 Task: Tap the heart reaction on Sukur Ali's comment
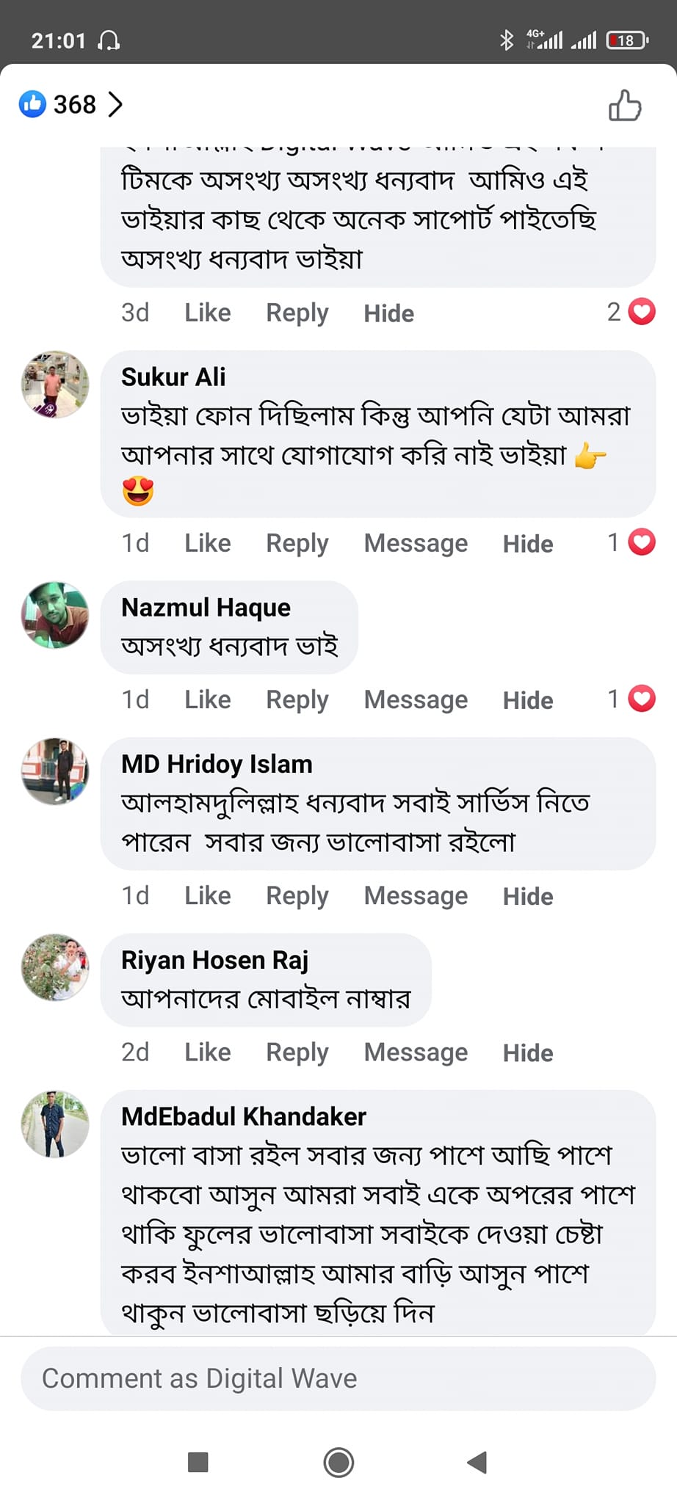pyautogui.click(x=642, y=542)
